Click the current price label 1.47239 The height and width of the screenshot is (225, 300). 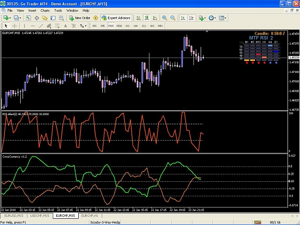294,58
